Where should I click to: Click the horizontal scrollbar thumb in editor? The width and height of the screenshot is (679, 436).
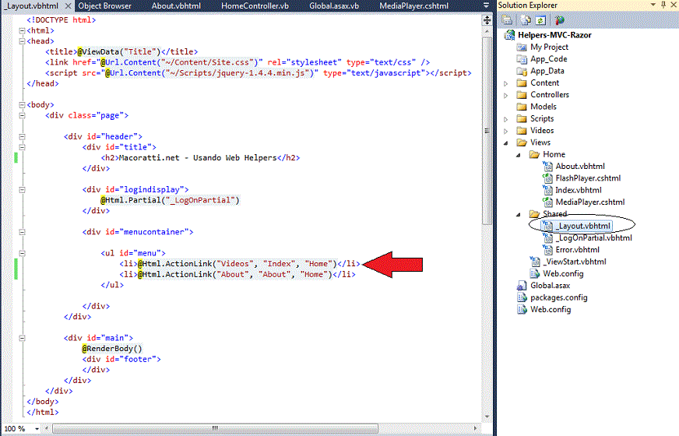click(215, 429)
